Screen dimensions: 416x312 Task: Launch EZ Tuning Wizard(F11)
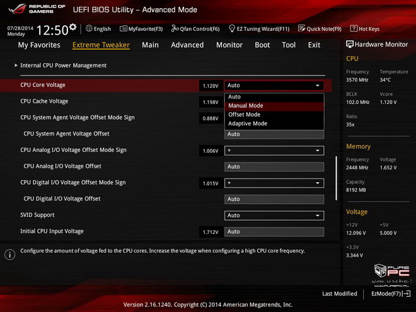(263, 28)
